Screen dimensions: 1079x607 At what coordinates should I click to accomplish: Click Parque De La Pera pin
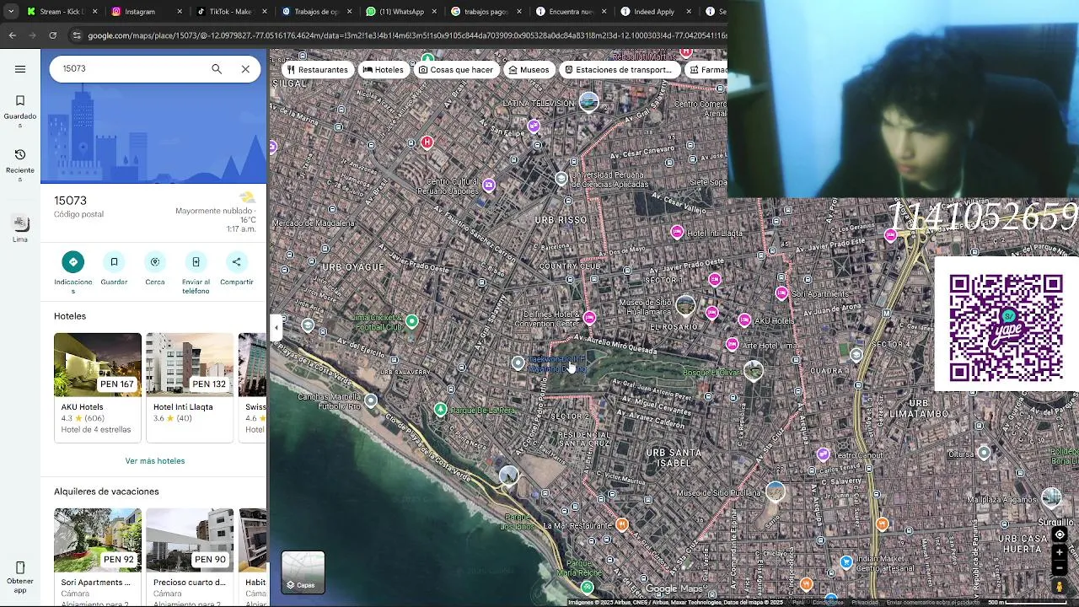pos(440,410)
